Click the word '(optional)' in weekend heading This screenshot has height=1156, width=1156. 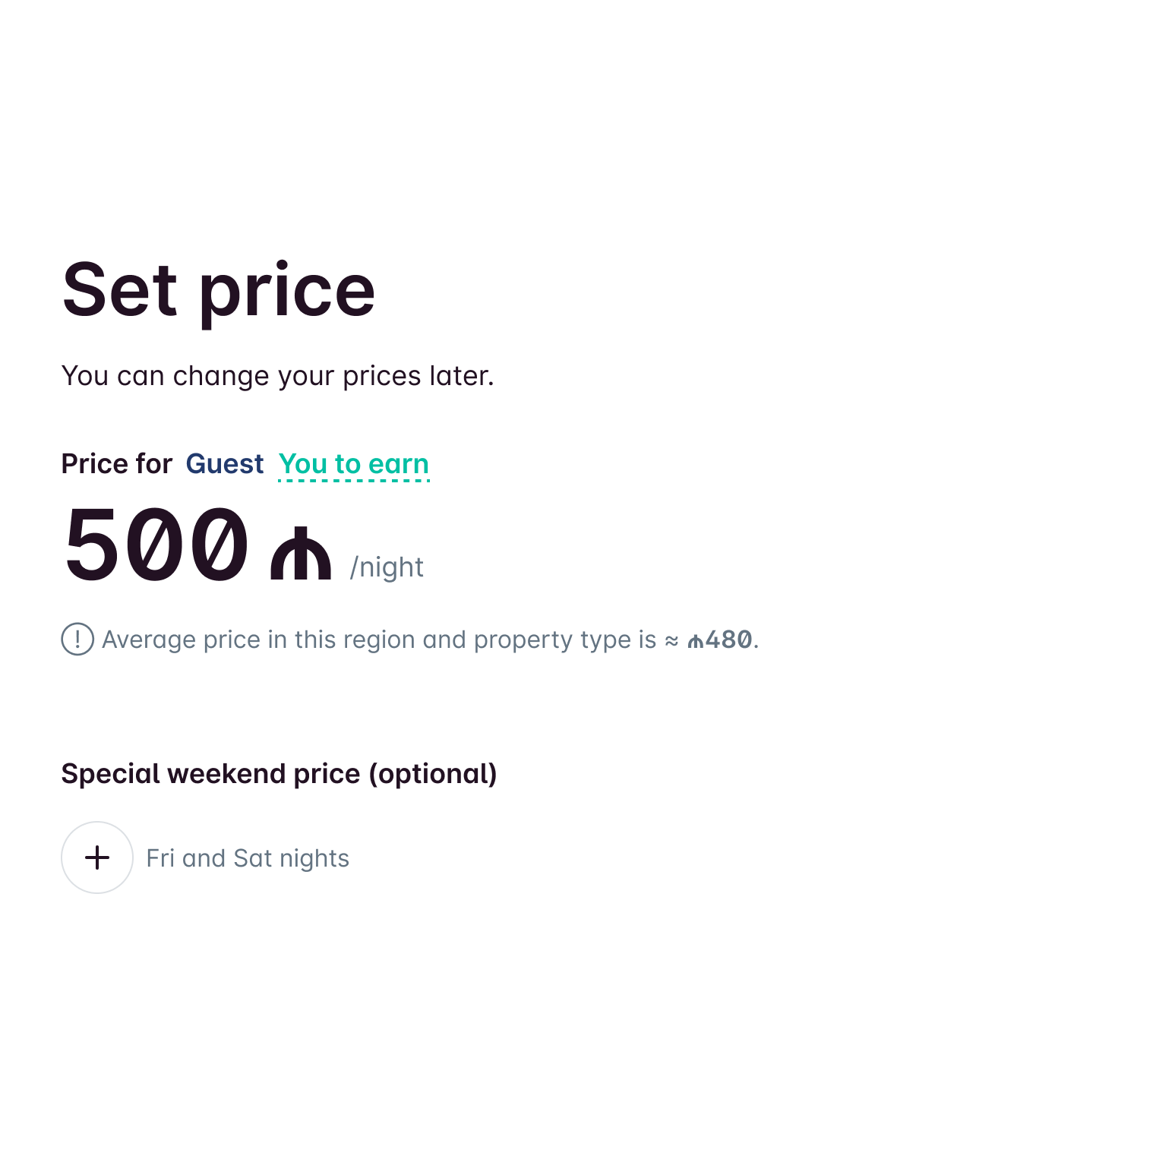click(x=433, y=774)
